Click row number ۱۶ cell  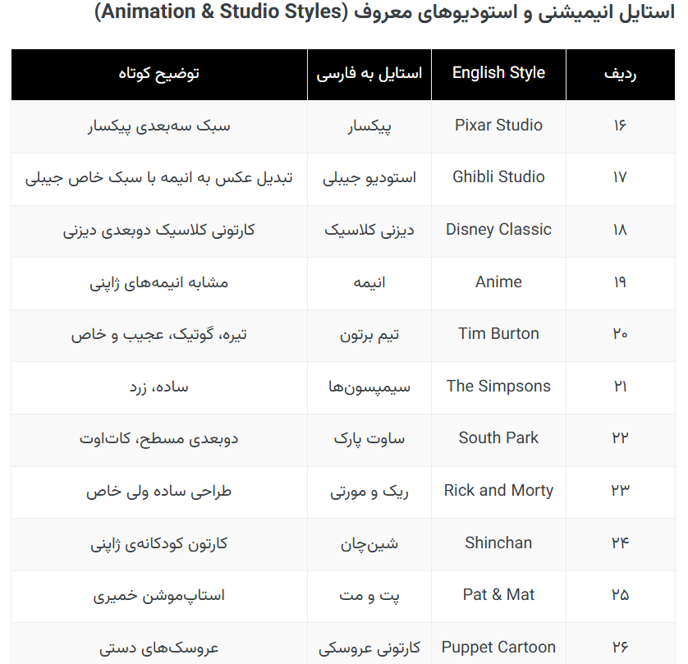(619, 126)
